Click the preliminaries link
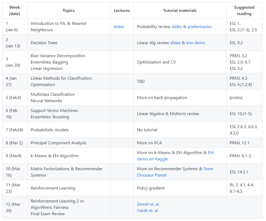The width and height of the screenshot is (266, 221). [x=200, y=27]
